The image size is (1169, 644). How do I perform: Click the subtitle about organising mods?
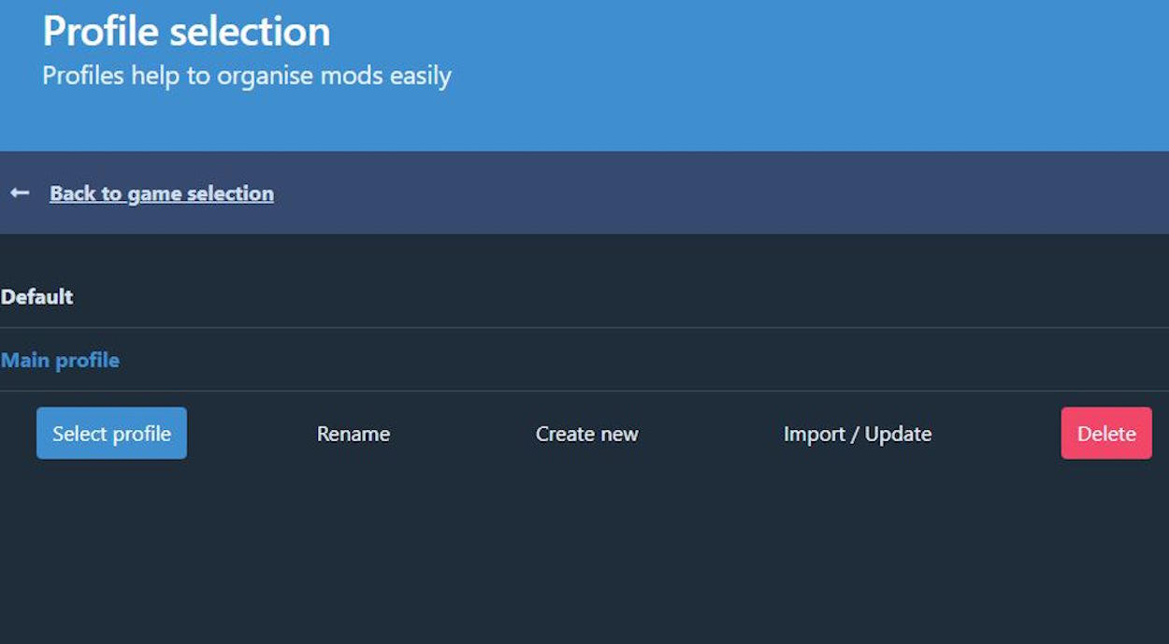coord(247,76)
